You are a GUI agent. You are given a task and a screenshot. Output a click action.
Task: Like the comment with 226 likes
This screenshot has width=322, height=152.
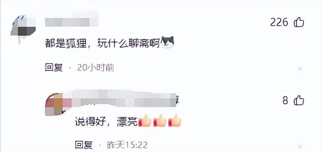coord(299,22)
